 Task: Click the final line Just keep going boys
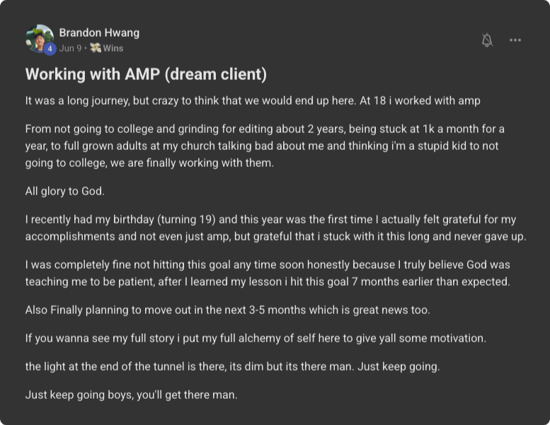(x=131, y=395)
